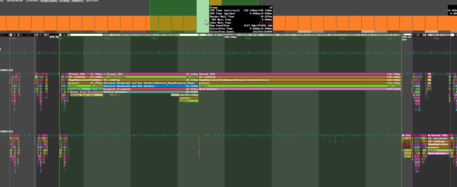Screen dimensions: 457x187
Task: Click the 530.15 end time label
Action: [x=407, y=37]
